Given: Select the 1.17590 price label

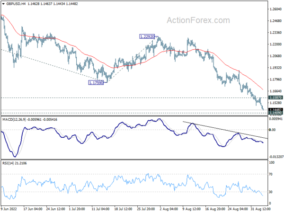Looking at the screenshot, I should (x=96, y=83).
